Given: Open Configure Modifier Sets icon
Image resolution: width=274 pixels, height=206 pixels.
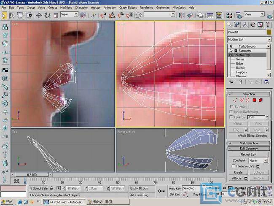Looking at the screenshot, I should click(x=266, y=82).
